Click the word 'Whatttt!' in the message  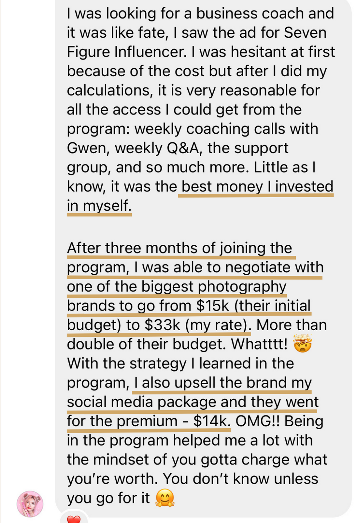[x=259, y=344]
